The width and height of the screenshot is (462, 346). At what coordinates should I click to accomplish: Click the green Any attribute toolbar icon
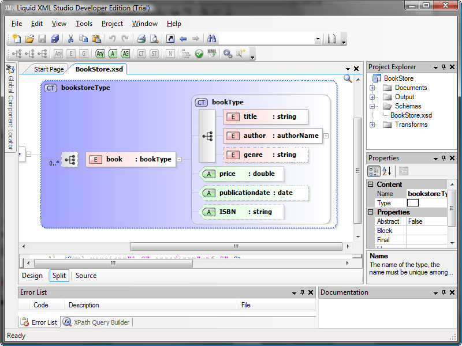point(100,54)
